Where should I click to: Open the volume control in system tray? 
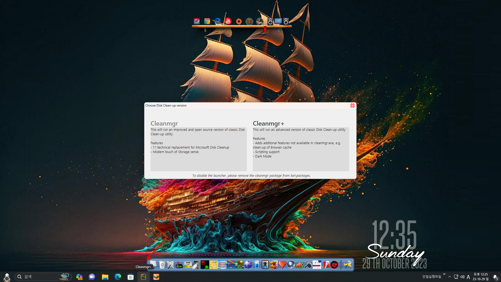[x=462, y=277]
